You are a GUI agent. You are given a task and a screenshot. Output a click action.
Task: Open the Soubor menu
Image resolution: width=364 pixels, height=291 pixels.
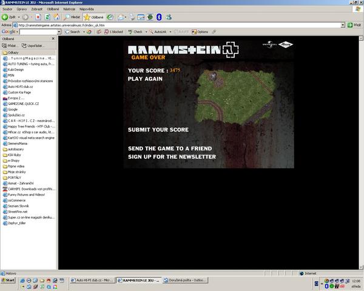tap(7, 9)
